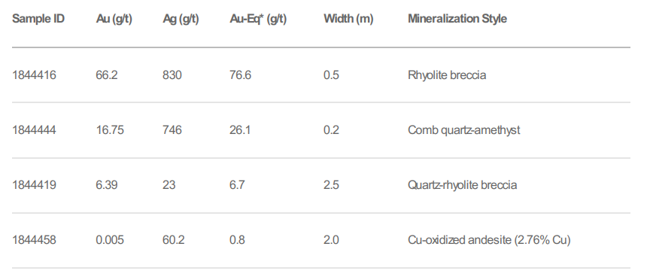This screenshot has height=280, width=650.
Task: Select sample ID 1844416
Action: click(x=34, y=75)
